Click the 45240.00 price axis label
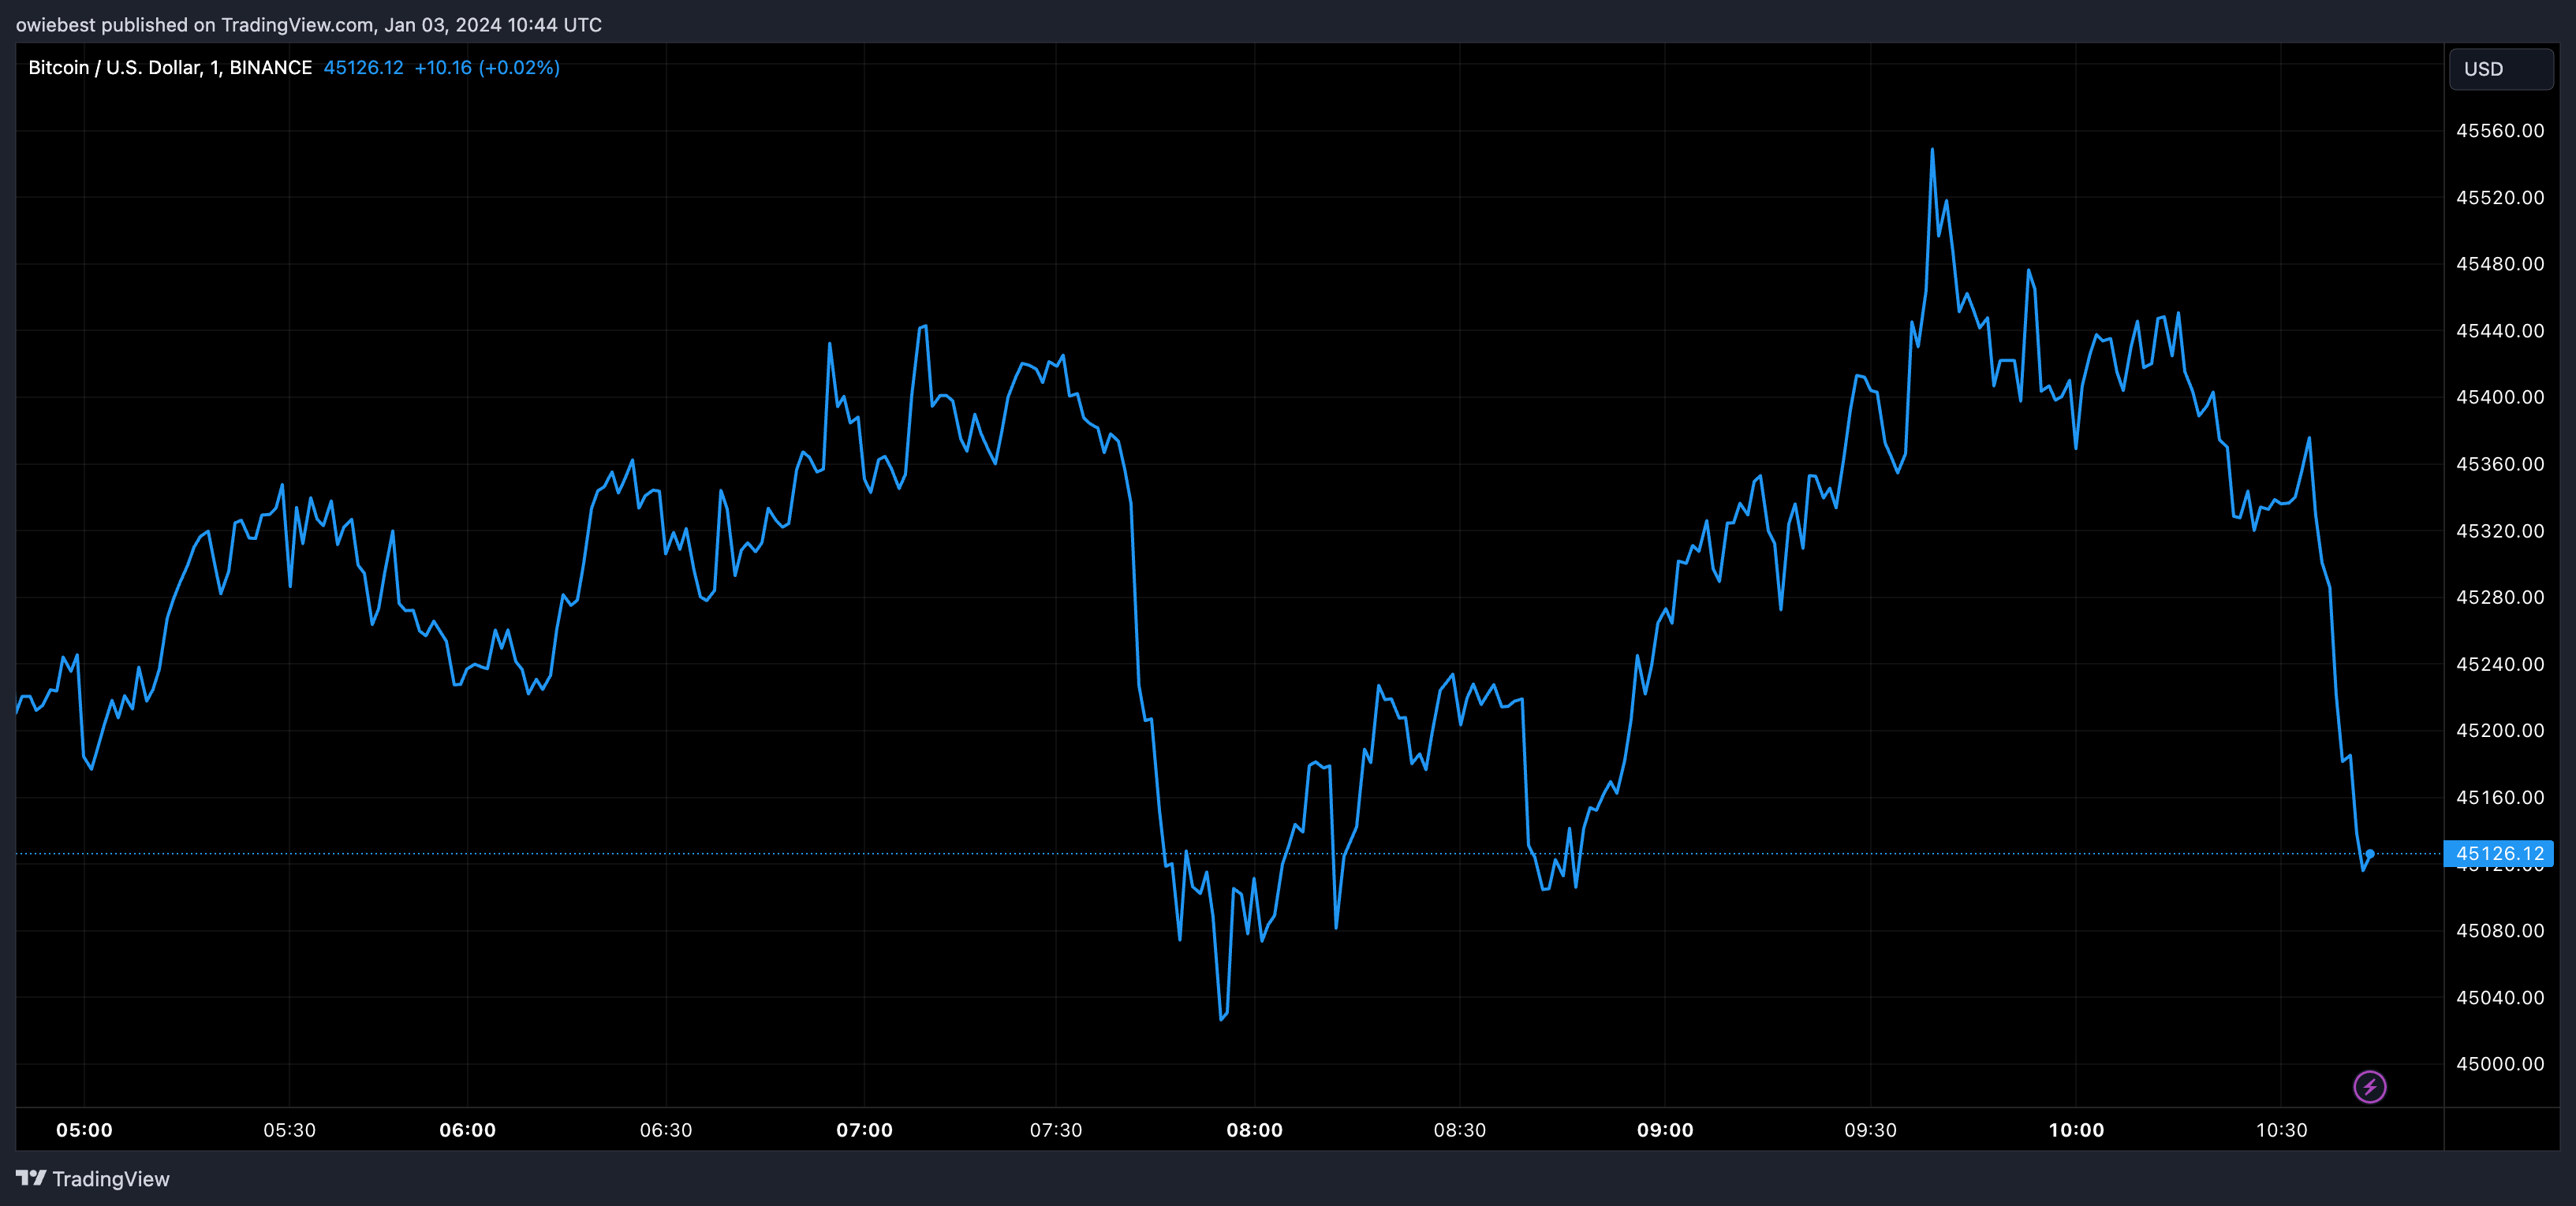 click(x=2500, y=664)
